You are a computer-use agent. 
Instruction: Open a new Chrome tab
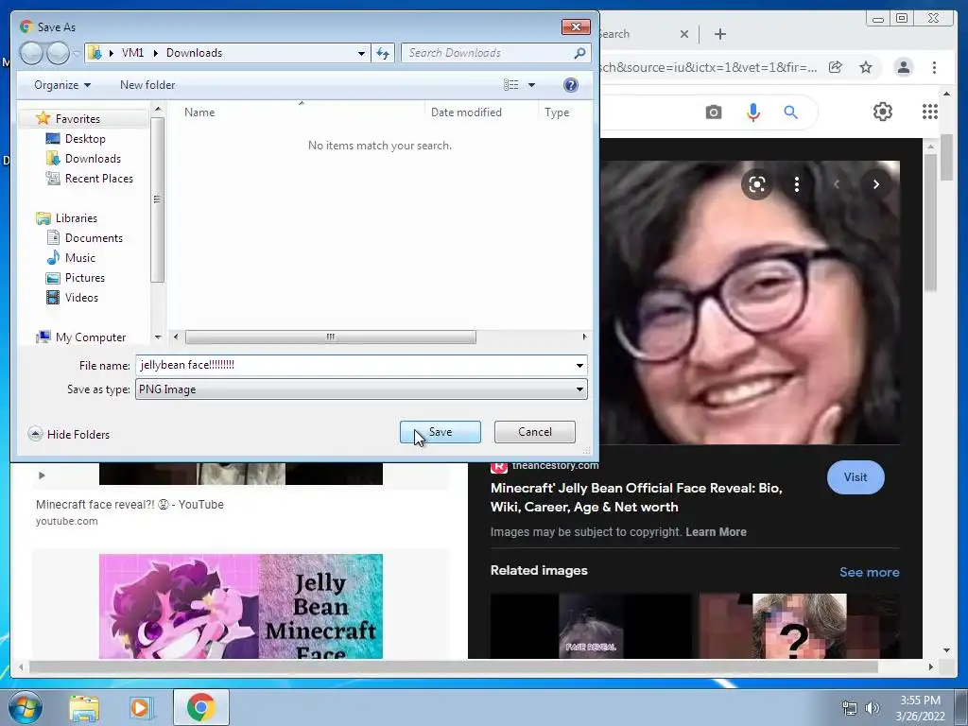coord(719,34)
